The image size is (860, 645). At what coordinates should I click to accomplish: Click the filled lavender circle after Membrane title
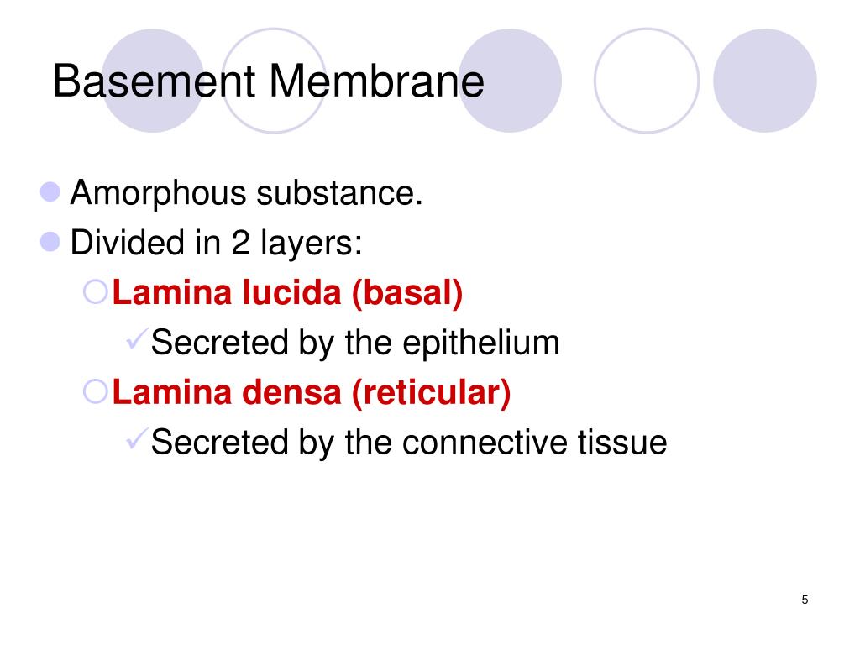click(510, 81)
